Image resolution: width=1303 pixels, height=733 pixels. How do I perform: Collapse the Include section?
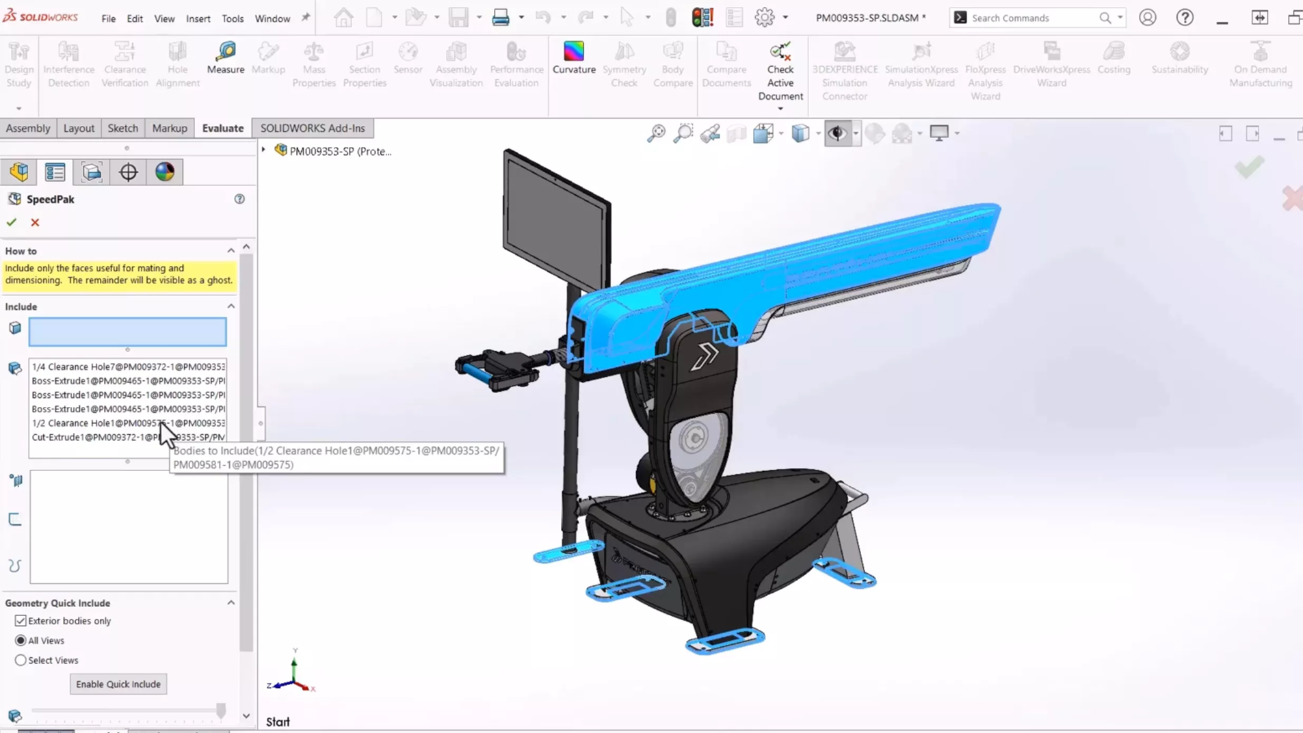click(x=231, y=306)
